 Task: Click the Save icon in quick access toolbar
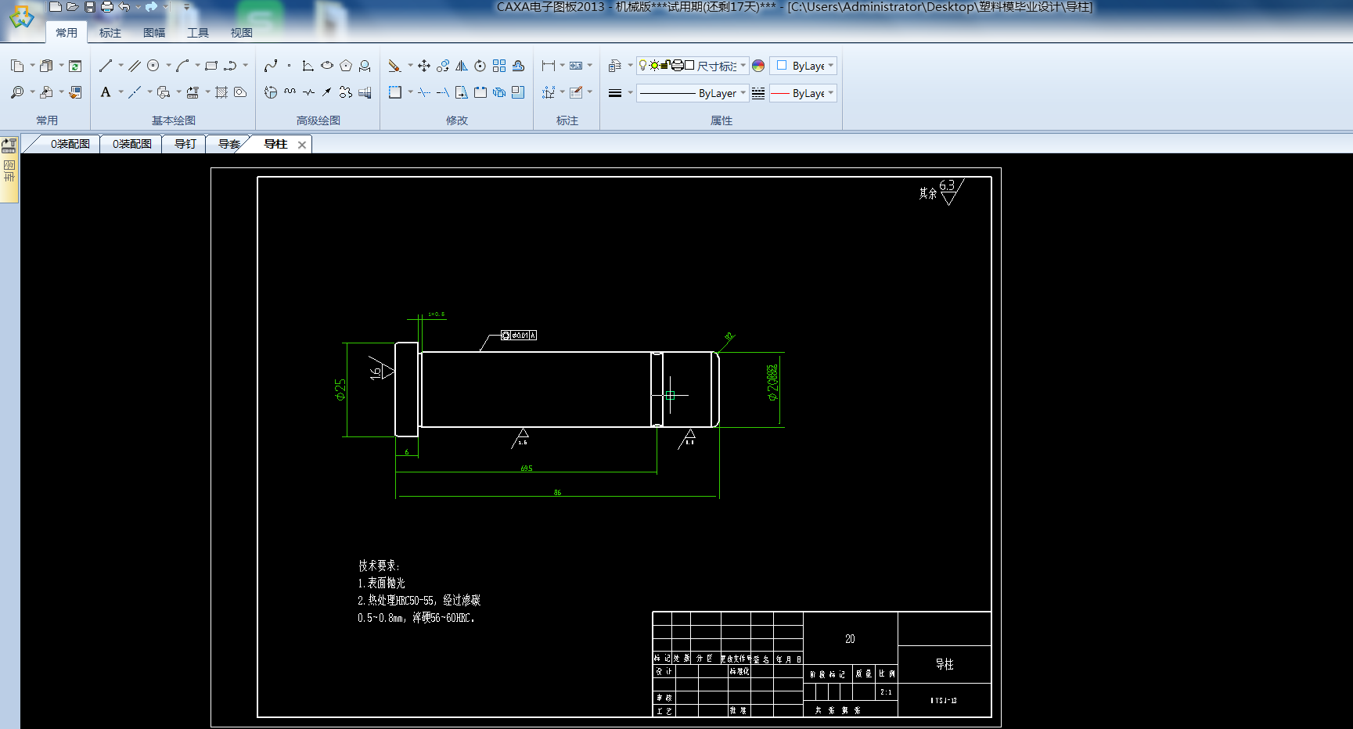90,7
